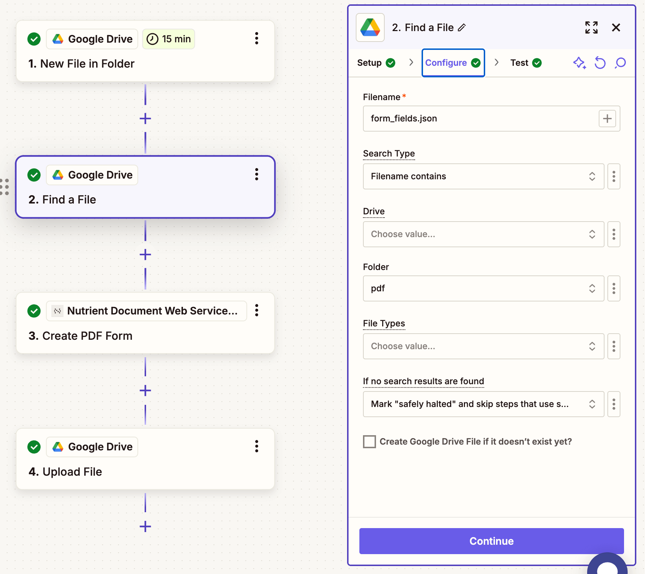The height and width of the screenshot is (574, 645).
Task: Click the AI sparkle assistant icon
Action: click(579, 63)
